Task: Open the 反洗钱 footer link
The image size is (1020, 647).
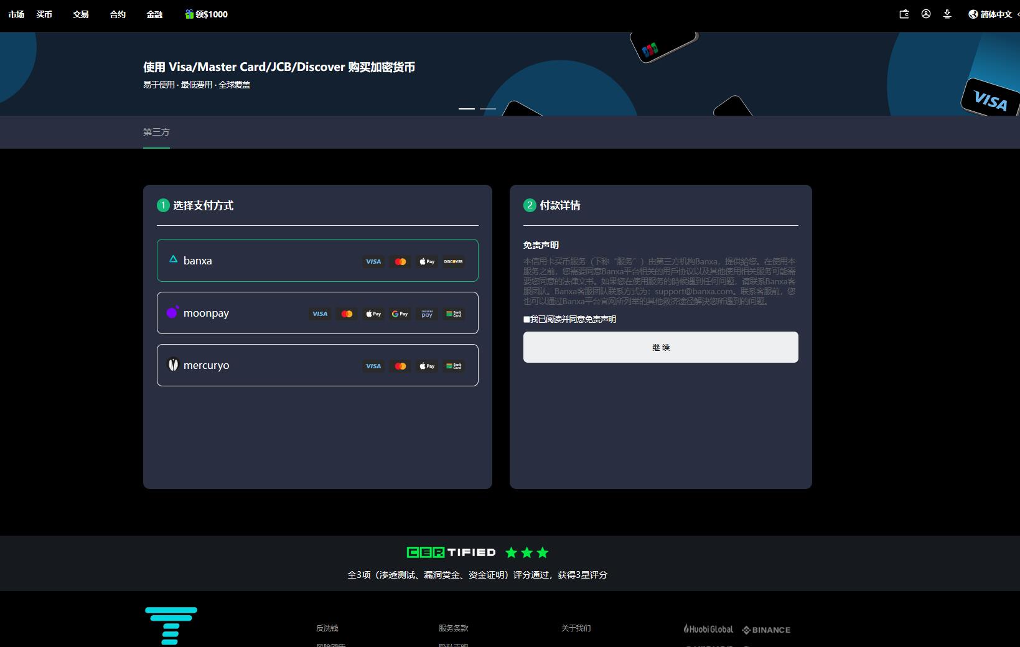Action: coord(327,628)
